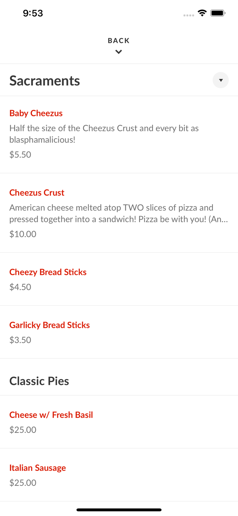Tap the $25.00 price under Italian Sausage
Viewport: 238px width, 516px height.
tap(23, 482)
